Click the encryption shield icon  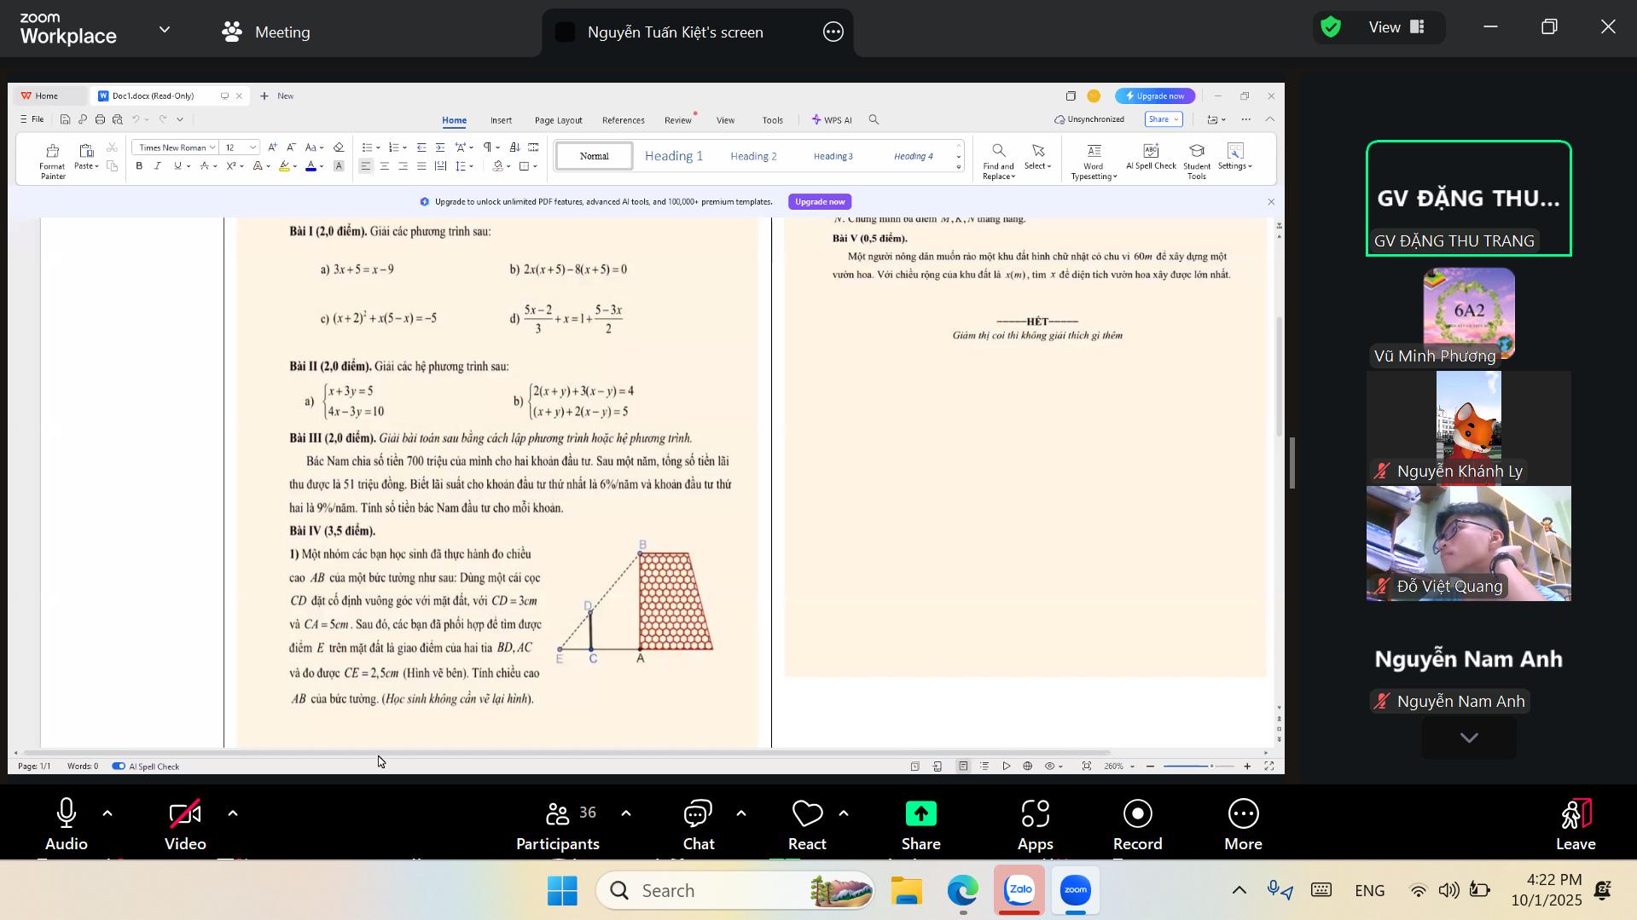1330,27
